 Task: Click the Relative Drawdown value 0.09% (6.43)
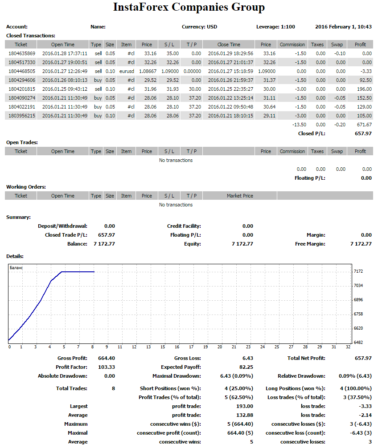coord(355,376)
